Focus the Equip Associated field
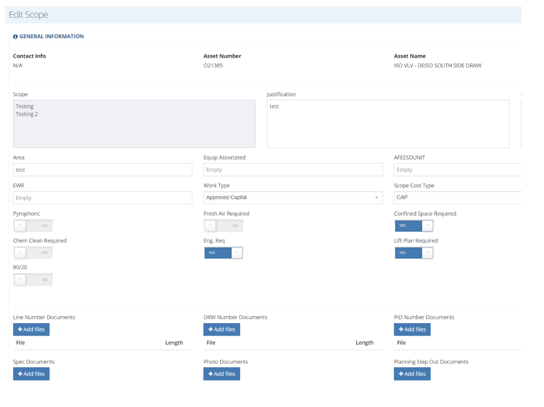The width and height of the screenshot is (544, 407). (x=293, y=170)
